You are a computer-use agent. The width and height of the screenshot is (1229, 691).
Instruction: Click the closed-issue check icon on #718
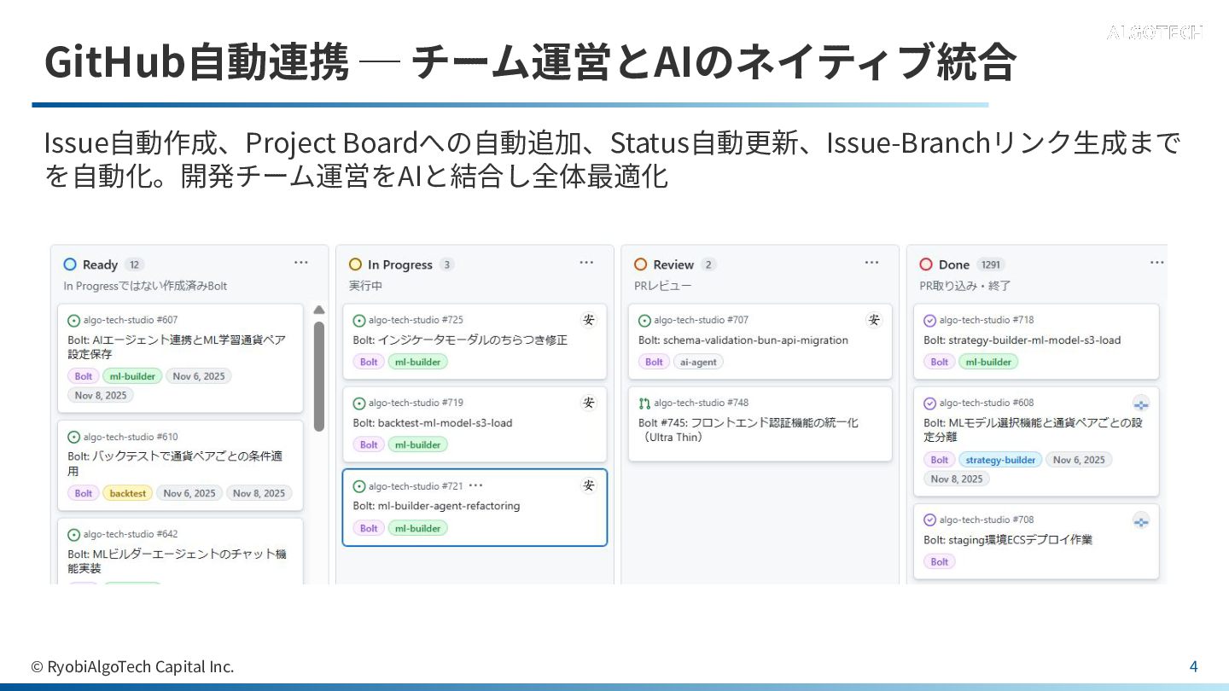930,321
